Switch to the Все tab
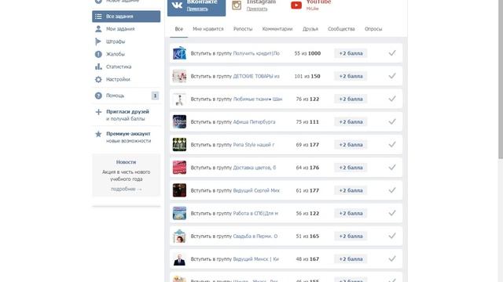Image resolution: width=503 pixels, height=282 pixels. 179,29
